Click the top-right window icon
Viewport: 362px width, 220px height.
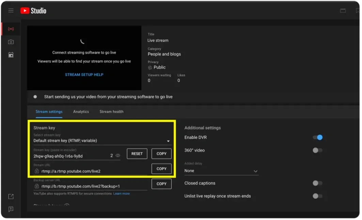click(x=343, y=11)
